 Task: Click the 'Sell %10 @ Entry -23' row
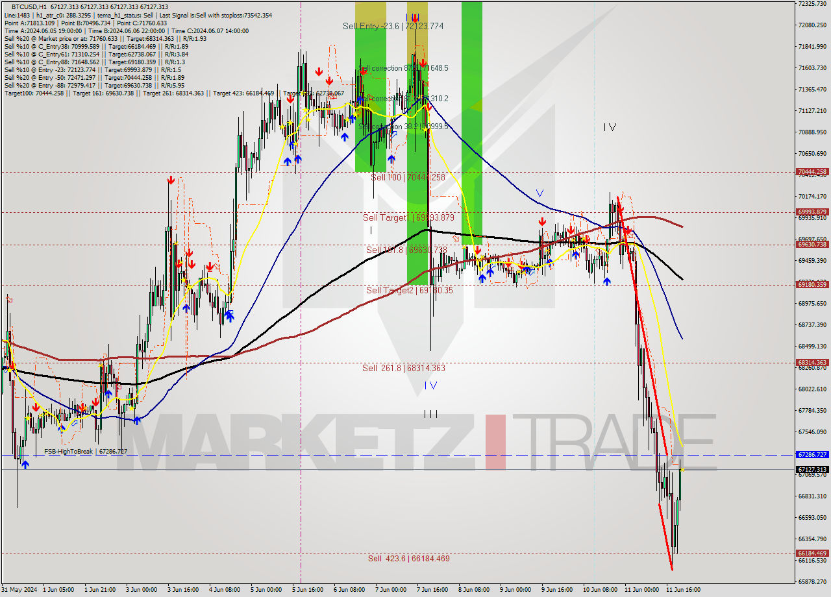tap(92, 69)
